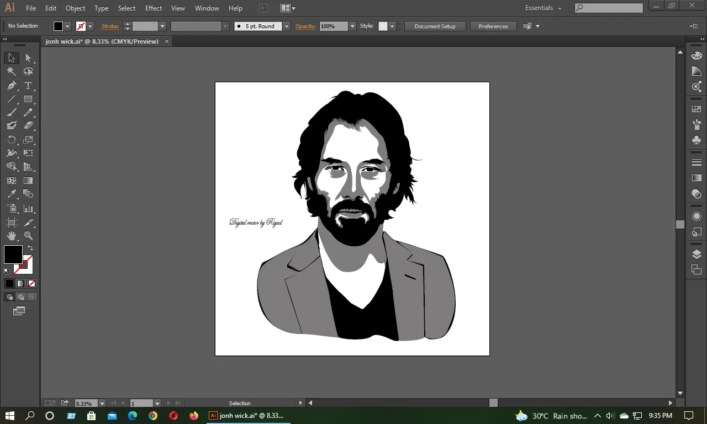
Task: Click the Document Setup button
Action: pos(435,26)
